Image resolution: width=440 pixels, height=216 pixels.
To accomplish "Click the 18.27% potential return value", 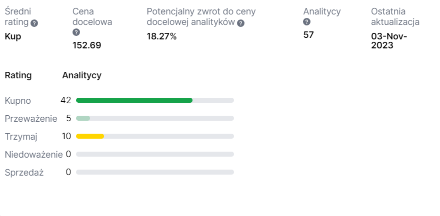I will [161, 36].
